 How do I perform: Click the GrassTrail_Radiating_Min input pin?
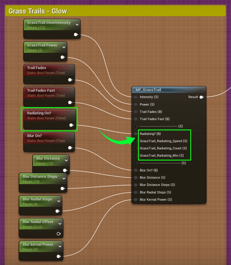136,155
